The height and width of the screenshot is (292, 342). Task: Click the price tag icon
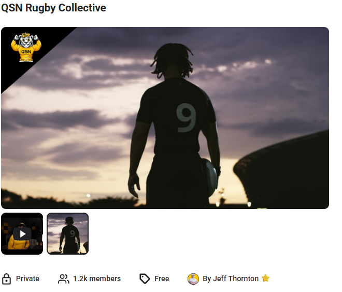145,279
